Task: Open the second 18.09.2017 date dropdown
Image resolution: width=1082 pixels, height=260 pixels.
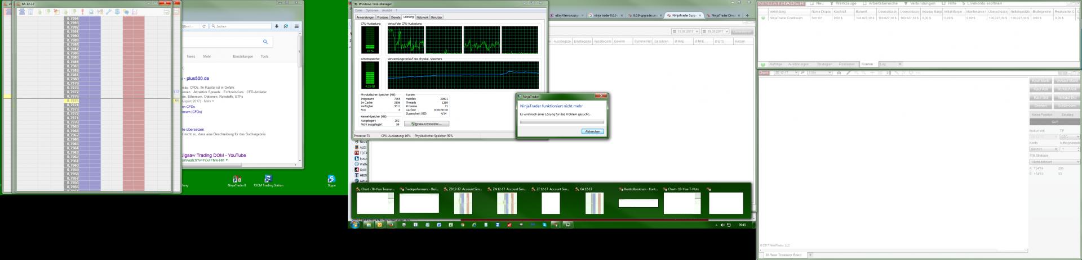Action: click(x=716, y=31)
